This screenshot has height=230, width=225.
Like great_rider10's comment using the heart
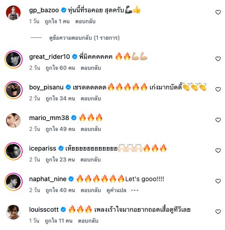click(x=218, y=59)
